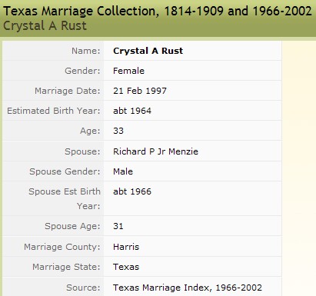The height and width of the screenshot is (296, 316).
Task: Click the Texas Marriage Collection page title
Action: (x=158, y=11)
